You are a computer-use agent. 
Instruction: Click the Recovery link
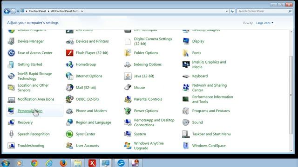pyautogui.click(x=25, y=122)
